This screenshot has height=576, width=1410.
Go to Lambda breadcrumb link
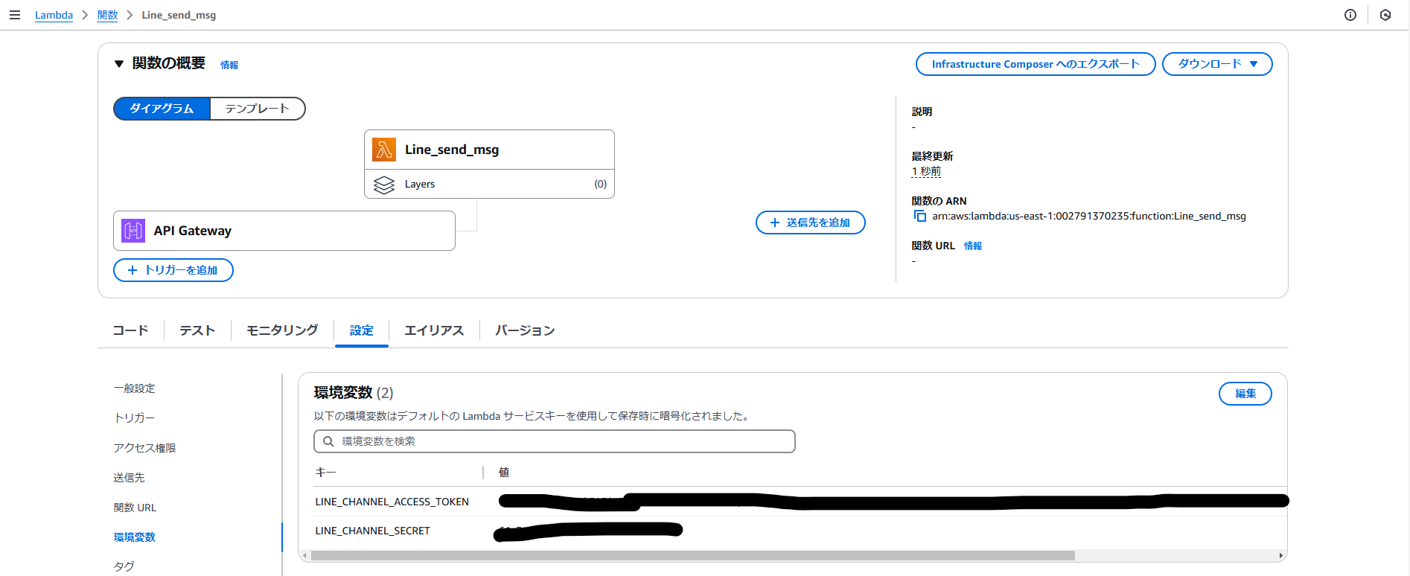(54, 15)
